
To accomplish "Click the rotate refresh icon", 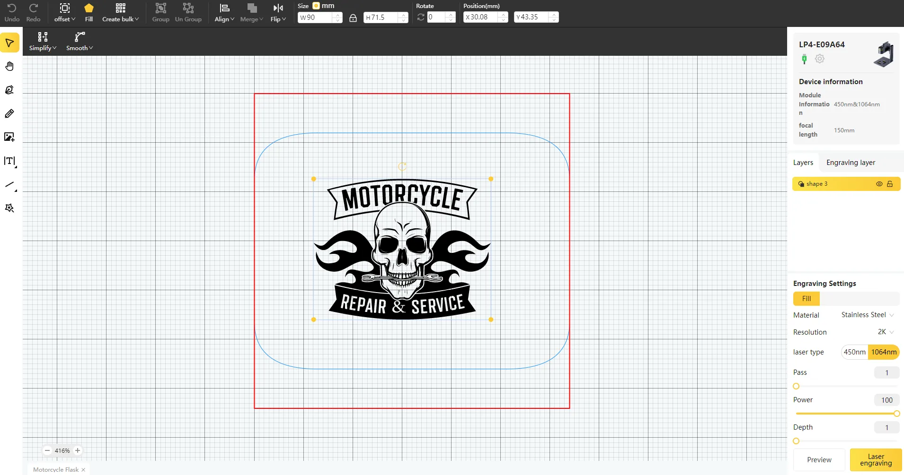I will (421, 17).
